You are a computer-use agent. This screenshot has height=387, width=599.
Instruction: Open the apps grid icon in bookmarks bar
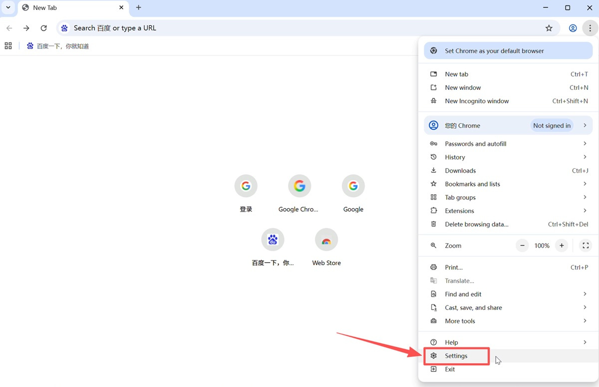[8, 46]
